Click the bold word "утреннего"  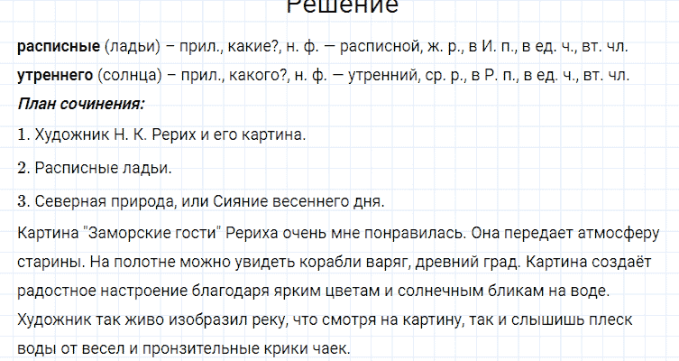(x=55, y=74)
